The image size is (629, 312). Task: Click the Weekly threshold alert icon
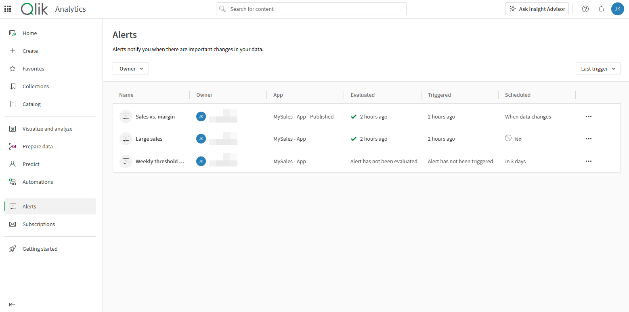(126, 161)
